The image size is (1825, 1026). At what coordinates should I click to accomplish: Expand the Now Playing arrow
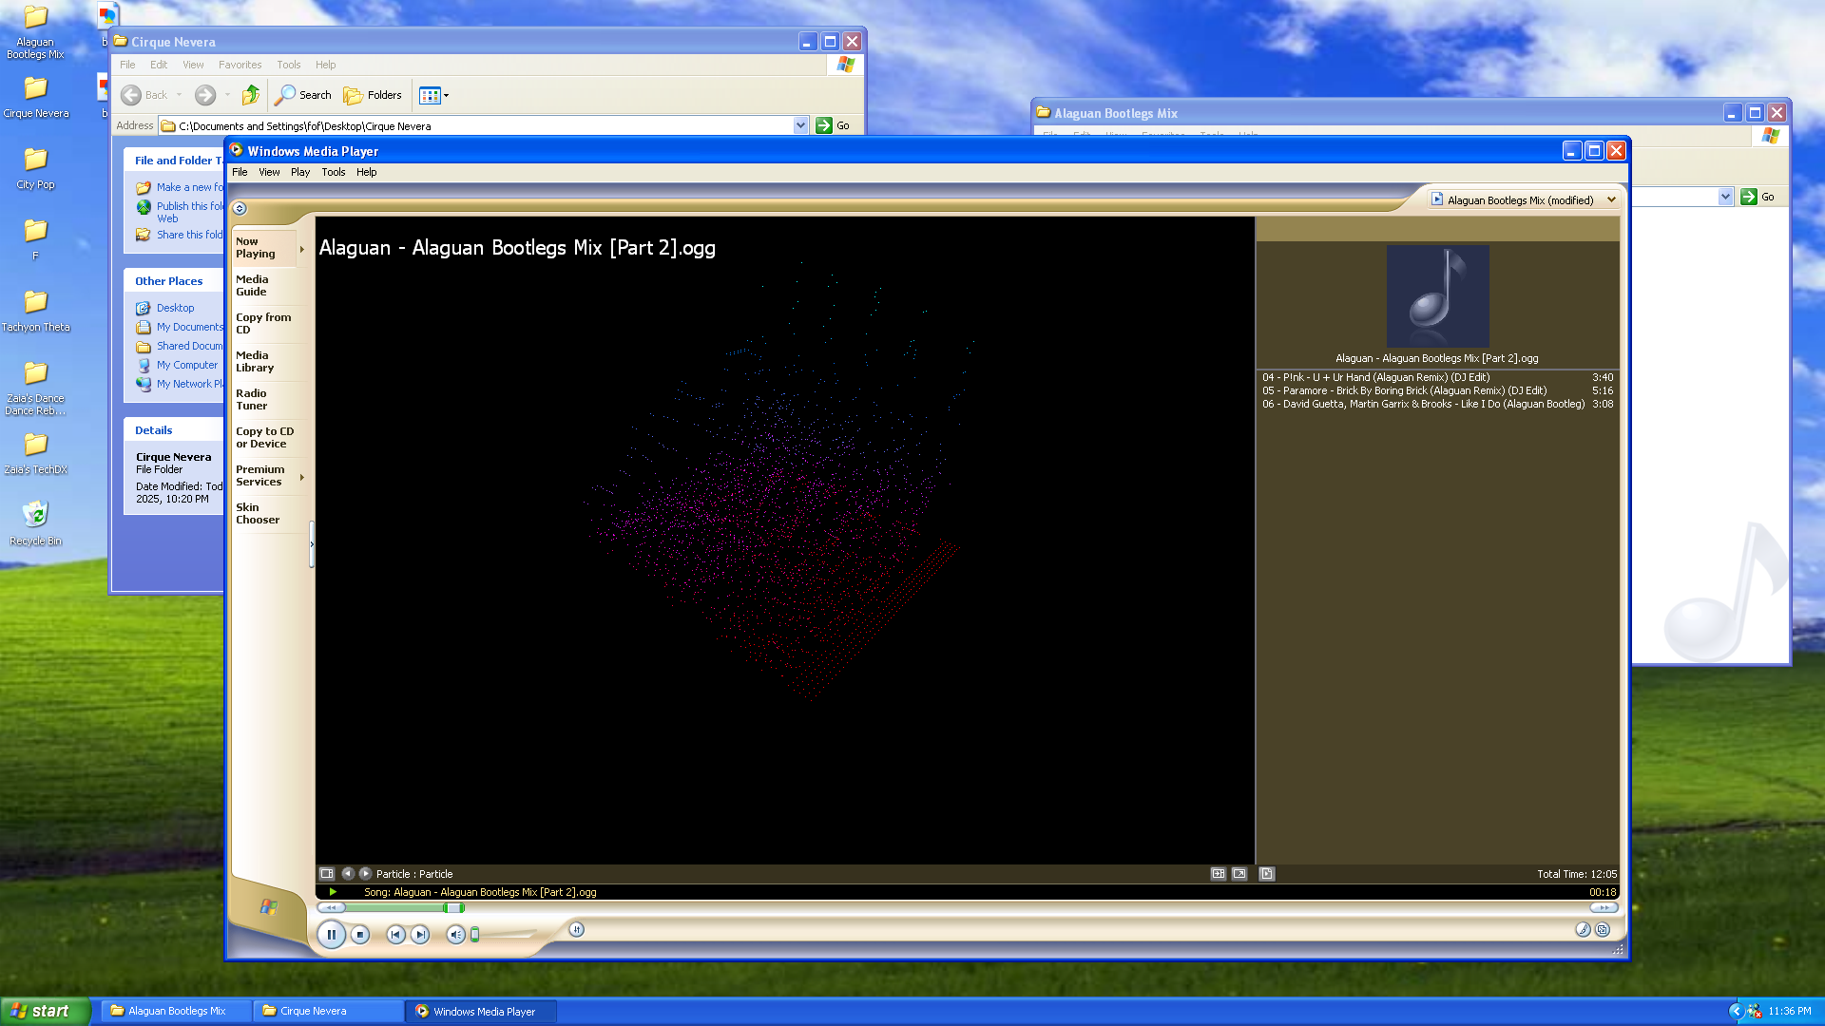pos(302,249)
